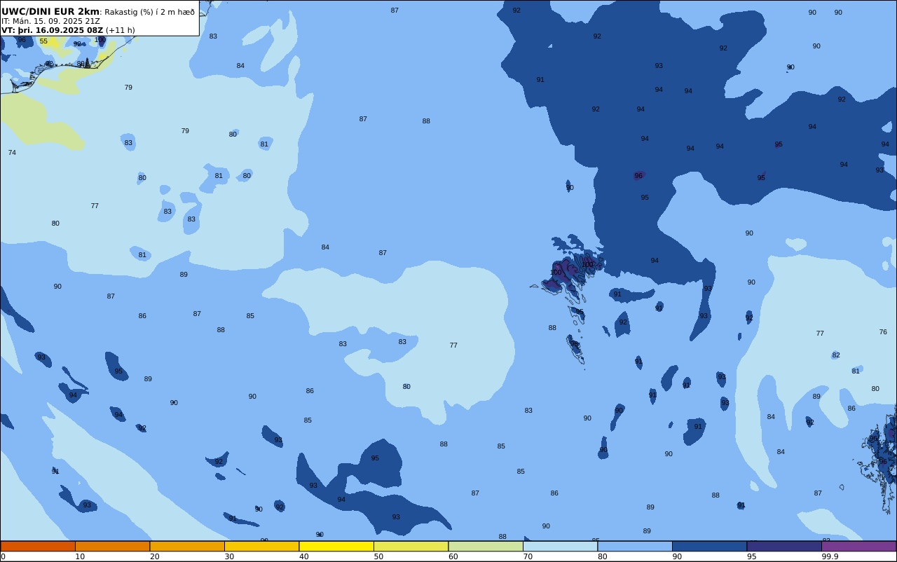Image resolution: width=897 pixels, height=562 pixels.
Task: Click the color scale tick label 0
Action: (3, 556)
